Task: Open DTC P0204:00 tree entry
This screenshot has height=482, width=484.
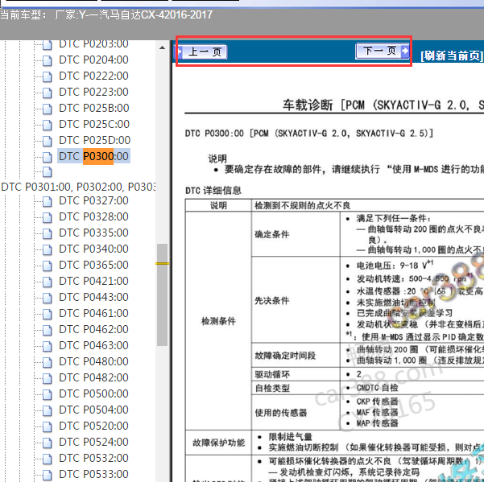Action: pyautogui.click(x=93, y=60)
